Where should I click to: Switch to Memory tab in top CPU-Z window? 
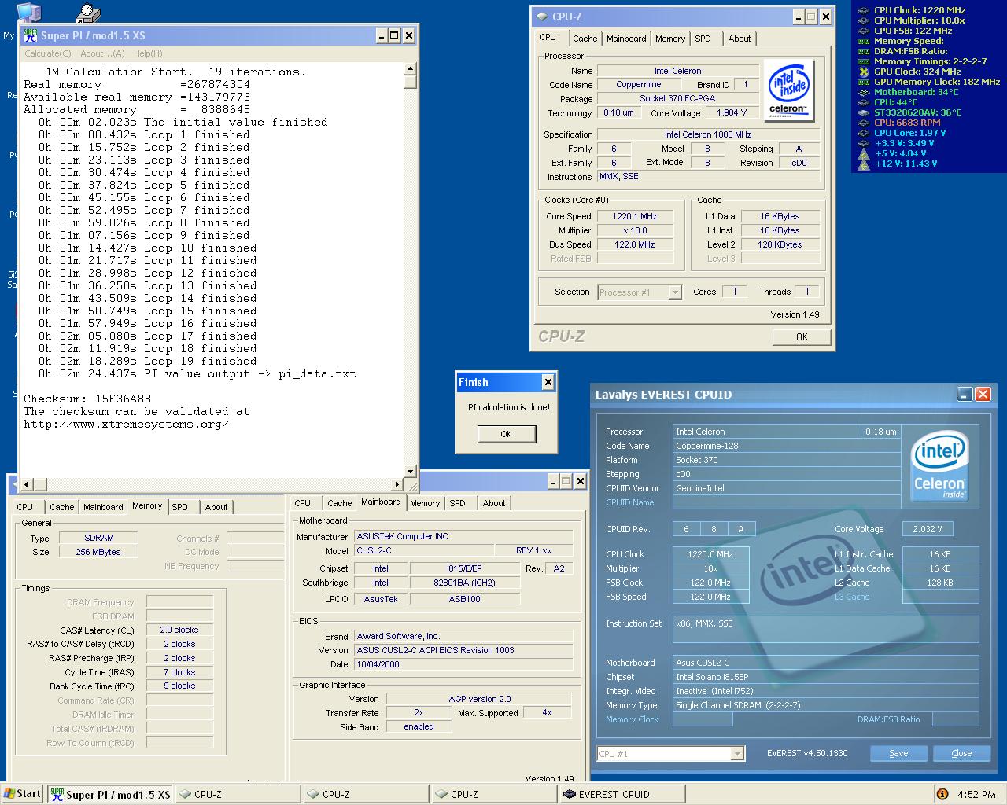[670, 39]
